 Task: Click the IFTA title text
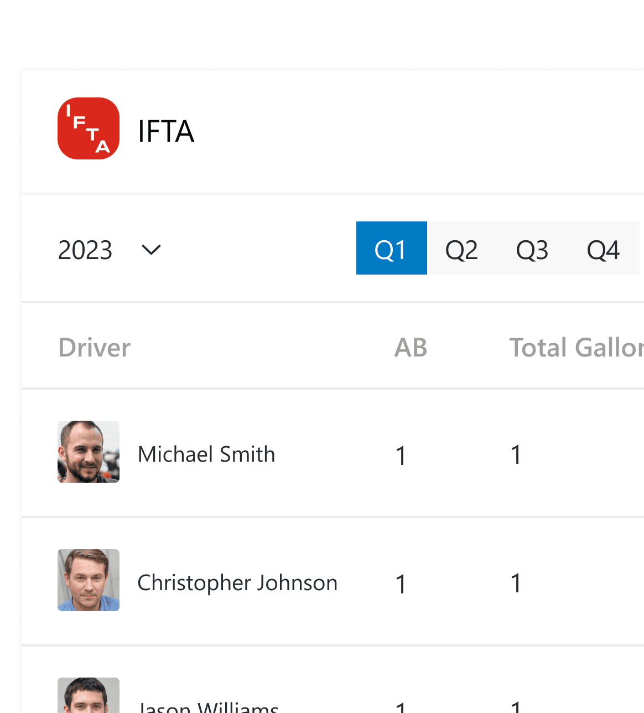click(166, 131)
